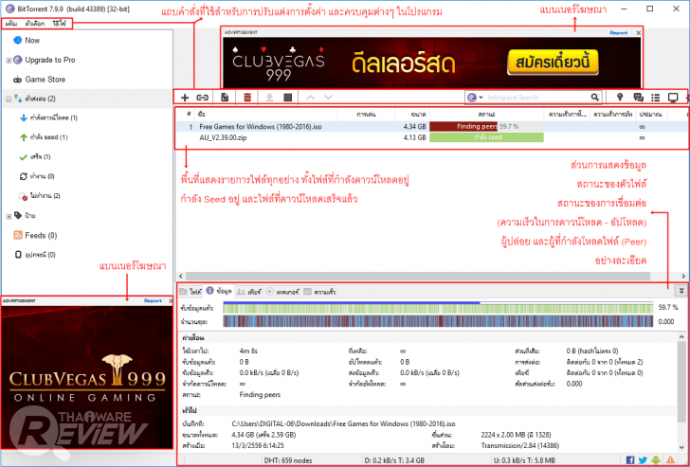Open the third menu (Help) in menu bar
Screen dimensions: 690x467
tap(59, 24)
